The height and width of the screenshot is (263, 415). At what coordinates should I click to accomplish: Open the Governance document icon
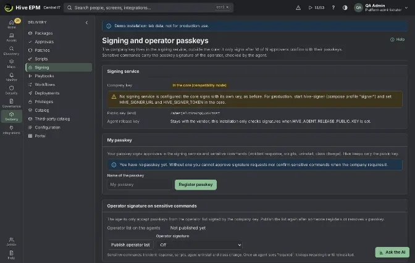coord(11,103)
